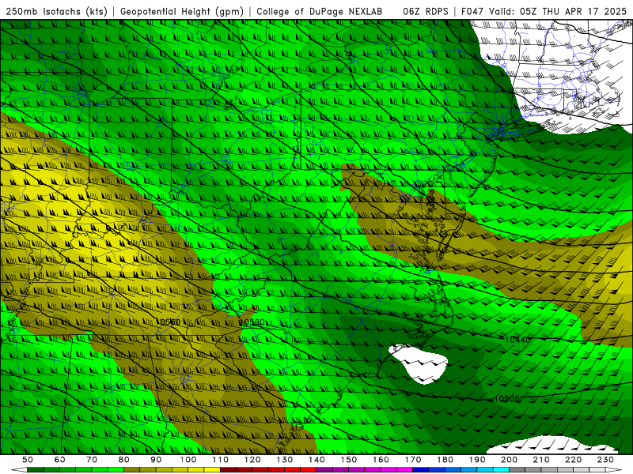This screenshot has width=633, height=474.
Task: Click the 170 knot colorbar label
Action: (x=413, y=460)
